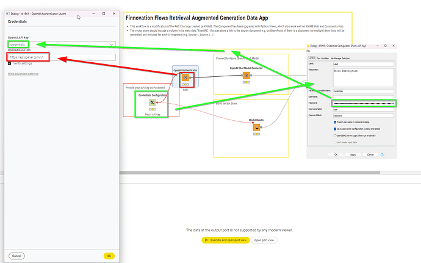Viewport: 421px width, 263px height.
Task: Toggle Don't render input fields checkbox
Action: click(x=335, y=142)
